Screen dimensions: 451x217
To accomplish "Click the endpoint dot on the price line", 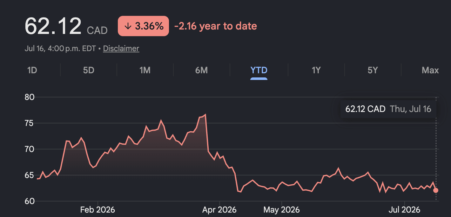I will tap(436, 190).
